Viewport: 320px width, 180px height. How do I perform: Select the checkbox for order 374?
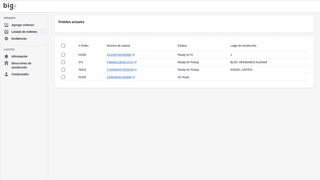63,62
